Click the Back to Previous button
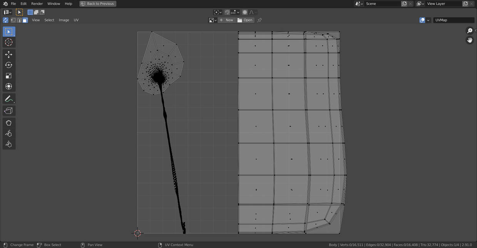 (98, 3)
